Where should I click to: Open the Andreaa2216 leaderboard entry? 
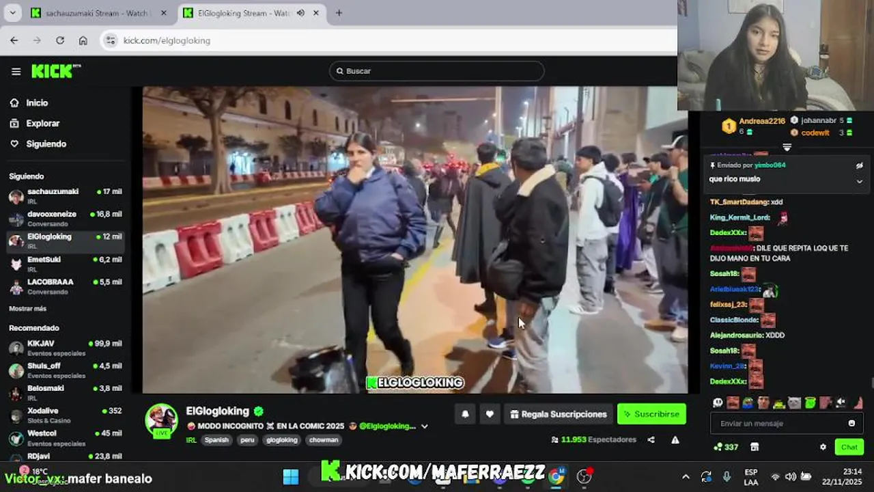coord(755,126)
